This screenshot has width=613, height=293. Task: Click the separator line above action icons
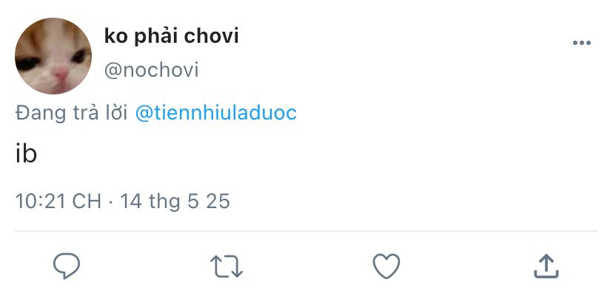coord(306,231)
